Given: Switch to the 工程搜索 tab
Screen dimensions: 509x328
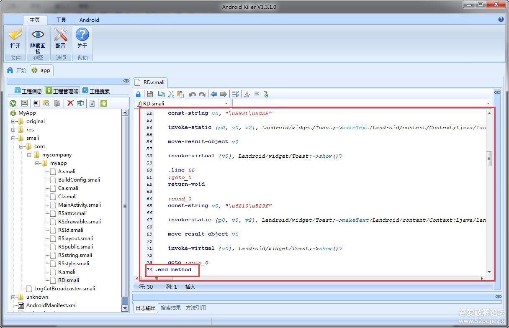Looking at the screenshot, I should (96, 91).
